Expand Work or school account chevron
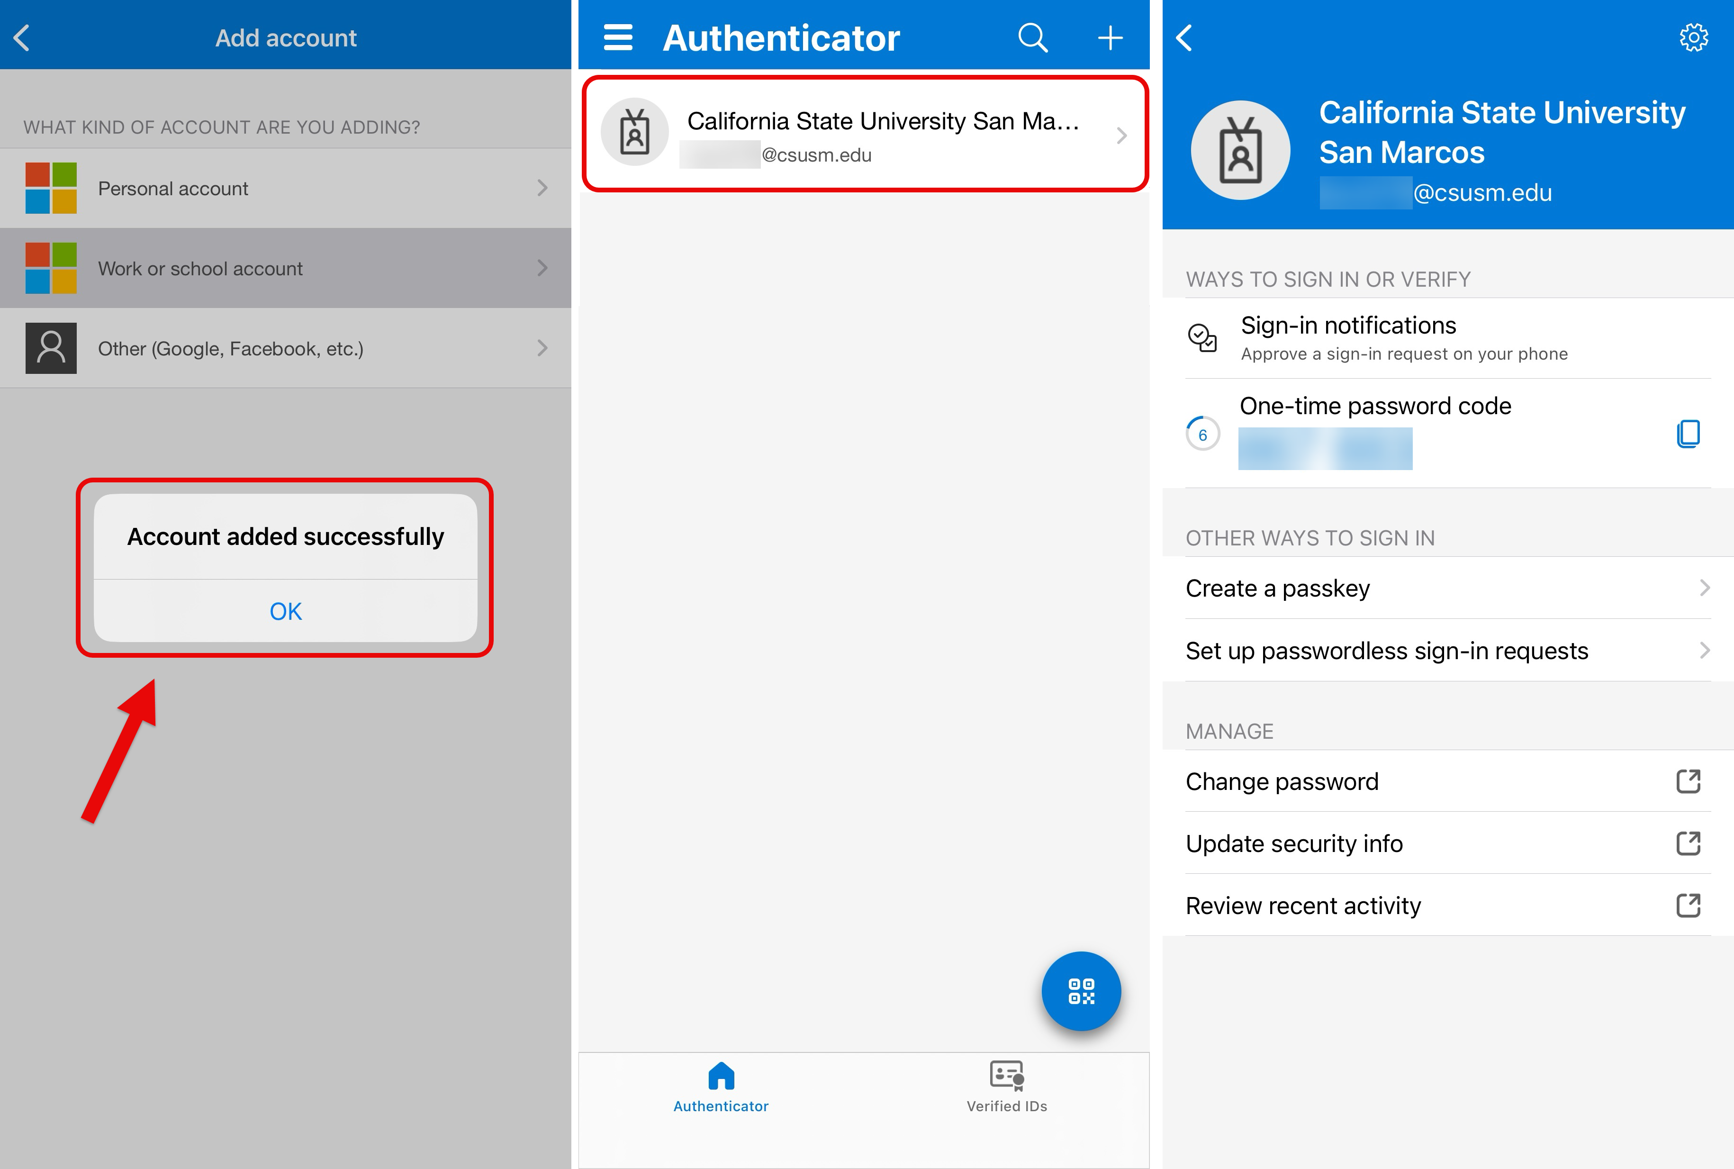Viewport: 1734px width, 1169px height. tap(542, 268)
